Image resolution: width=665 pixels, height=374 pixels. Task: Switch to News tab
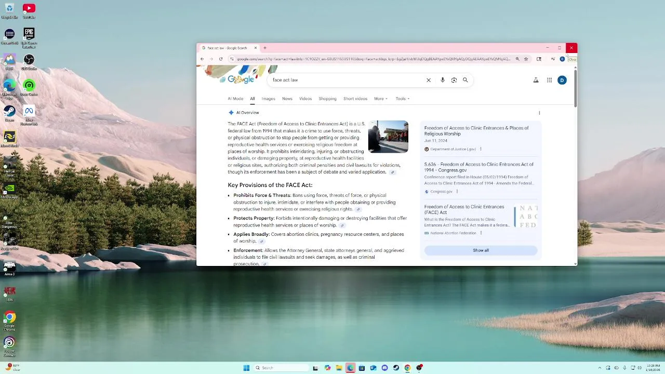pyautogui.click(x=287, y=99)
